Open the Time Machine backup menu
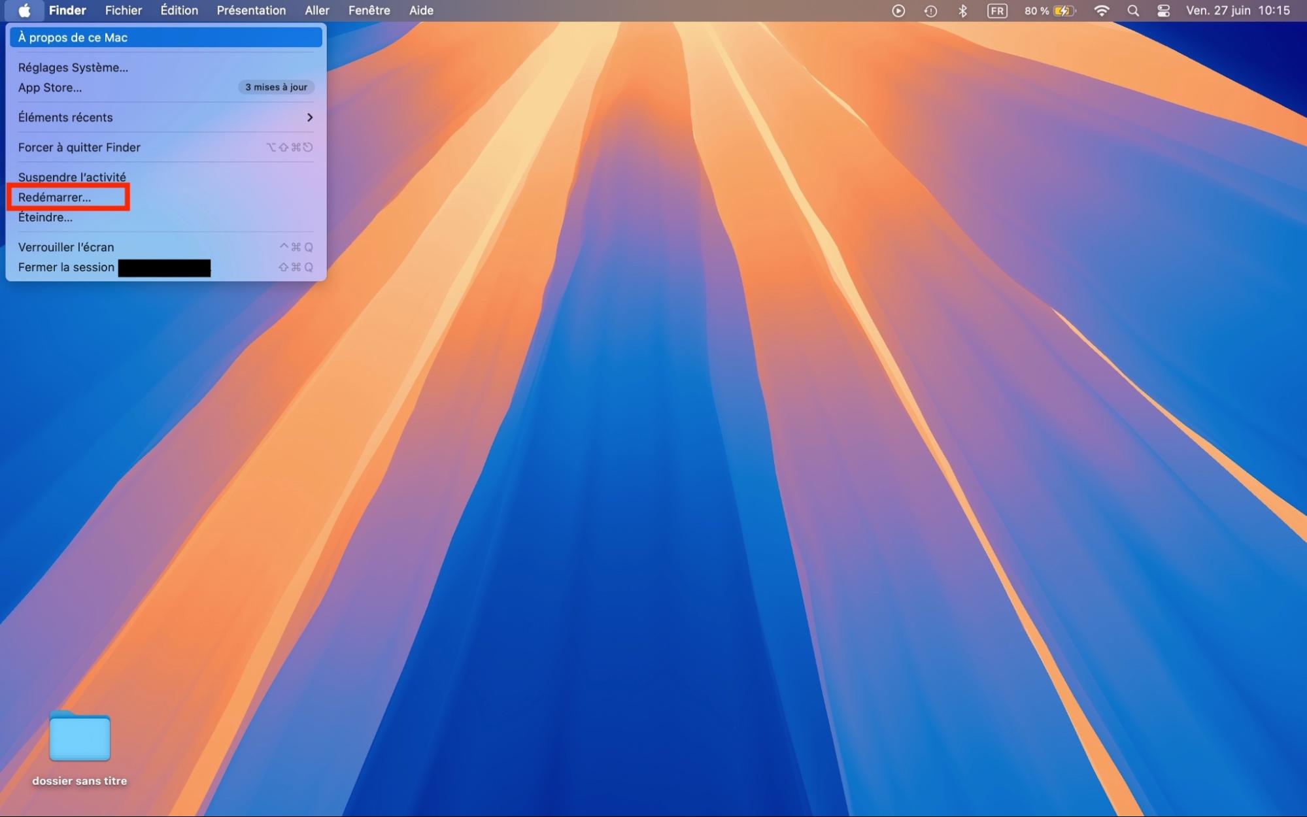This screenshot has width=1307, height=817. point(930,10)
